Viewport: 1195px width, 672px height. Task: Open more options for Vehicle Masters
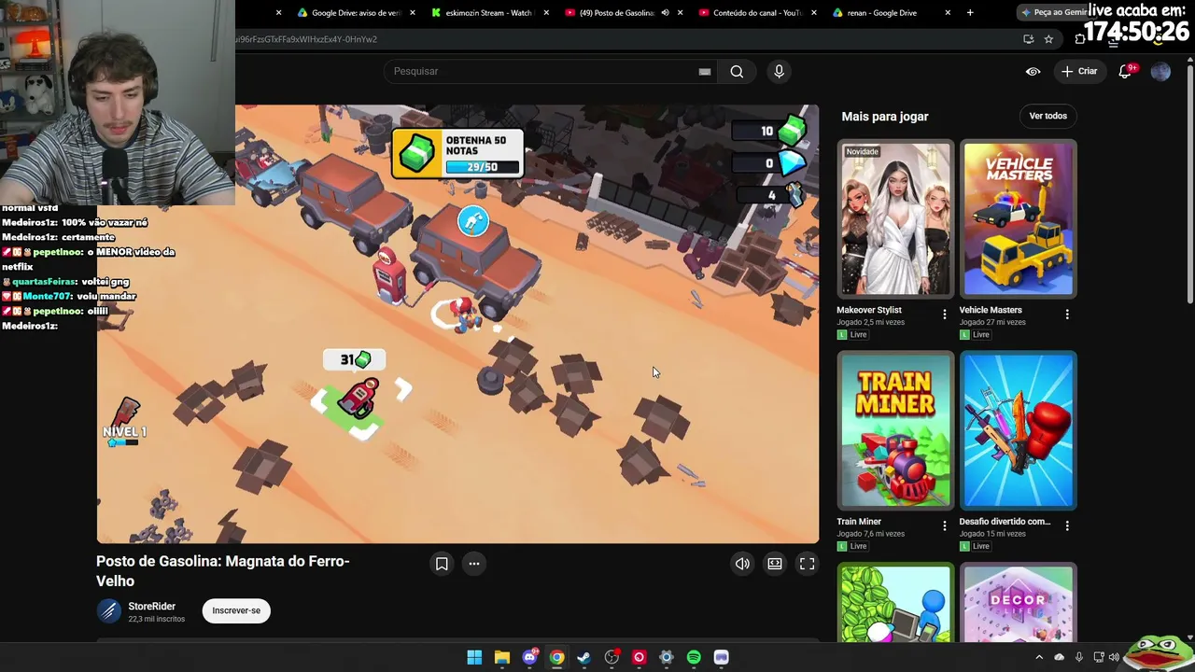click(1067, 315)
